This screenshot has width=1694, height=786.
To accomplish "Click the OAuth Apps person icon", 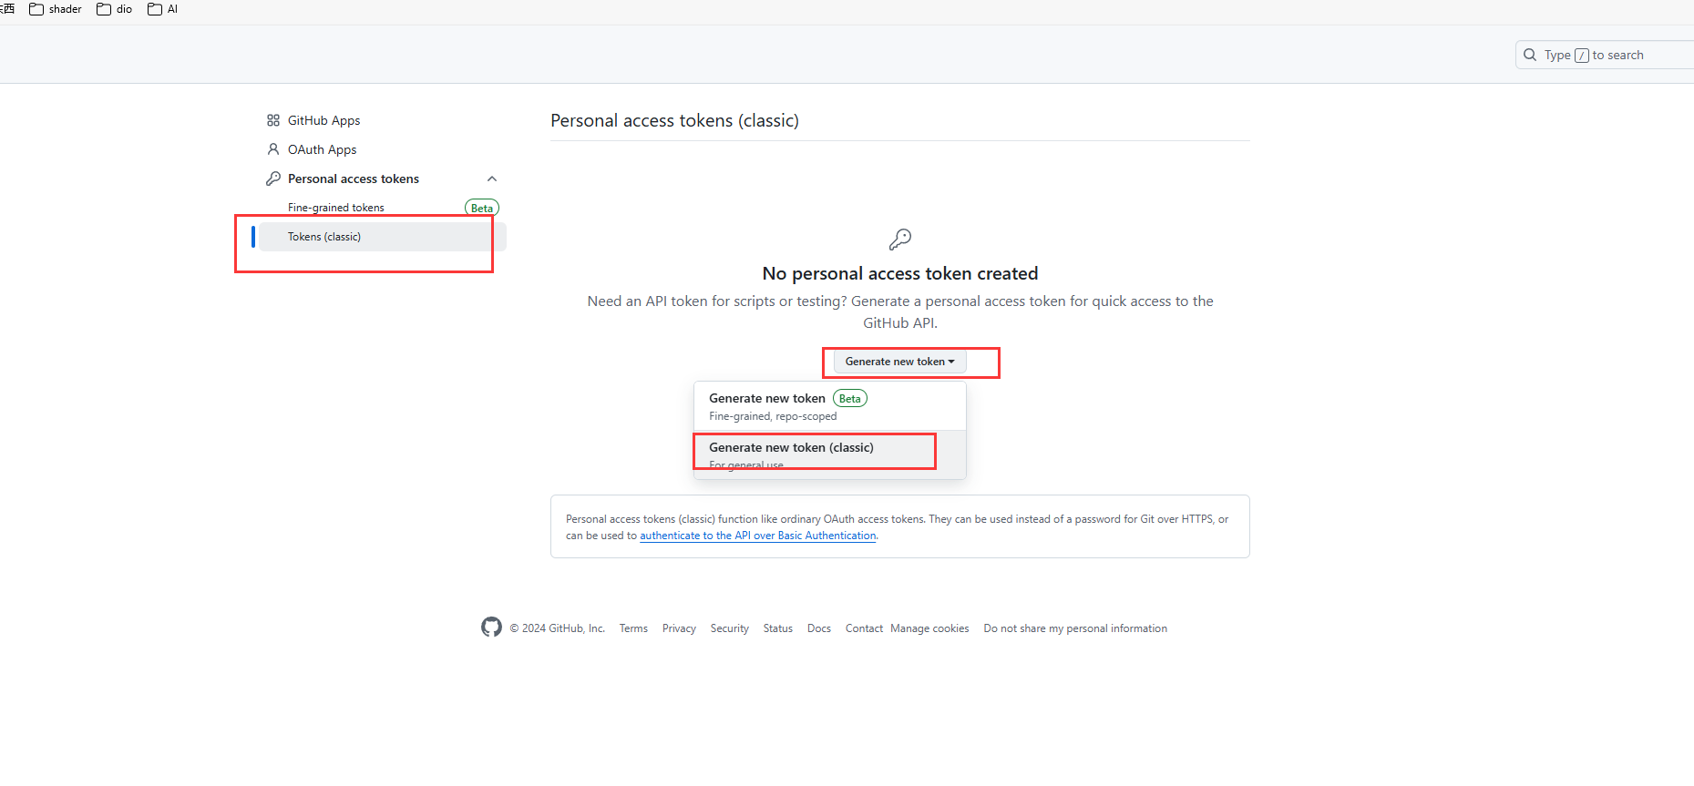I will coord(272,149).
